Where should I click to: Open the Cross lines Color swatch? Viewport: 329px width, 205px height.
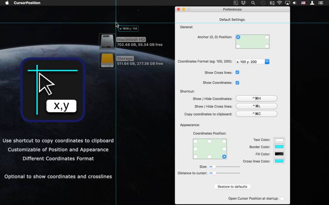click(x=279, y=161)
